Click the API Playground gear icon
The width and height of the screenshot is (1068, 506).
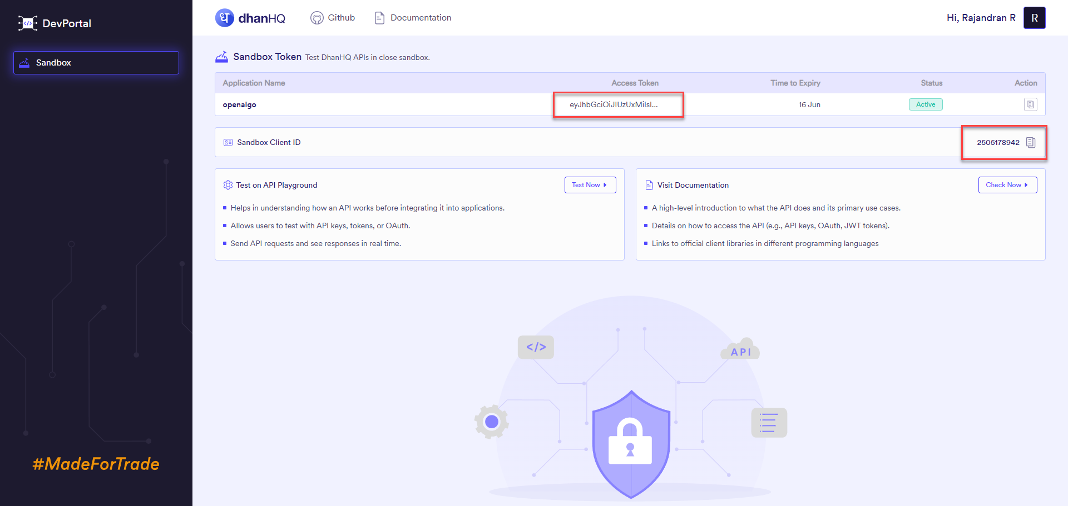pyautogui.click(x=228, y=185)
